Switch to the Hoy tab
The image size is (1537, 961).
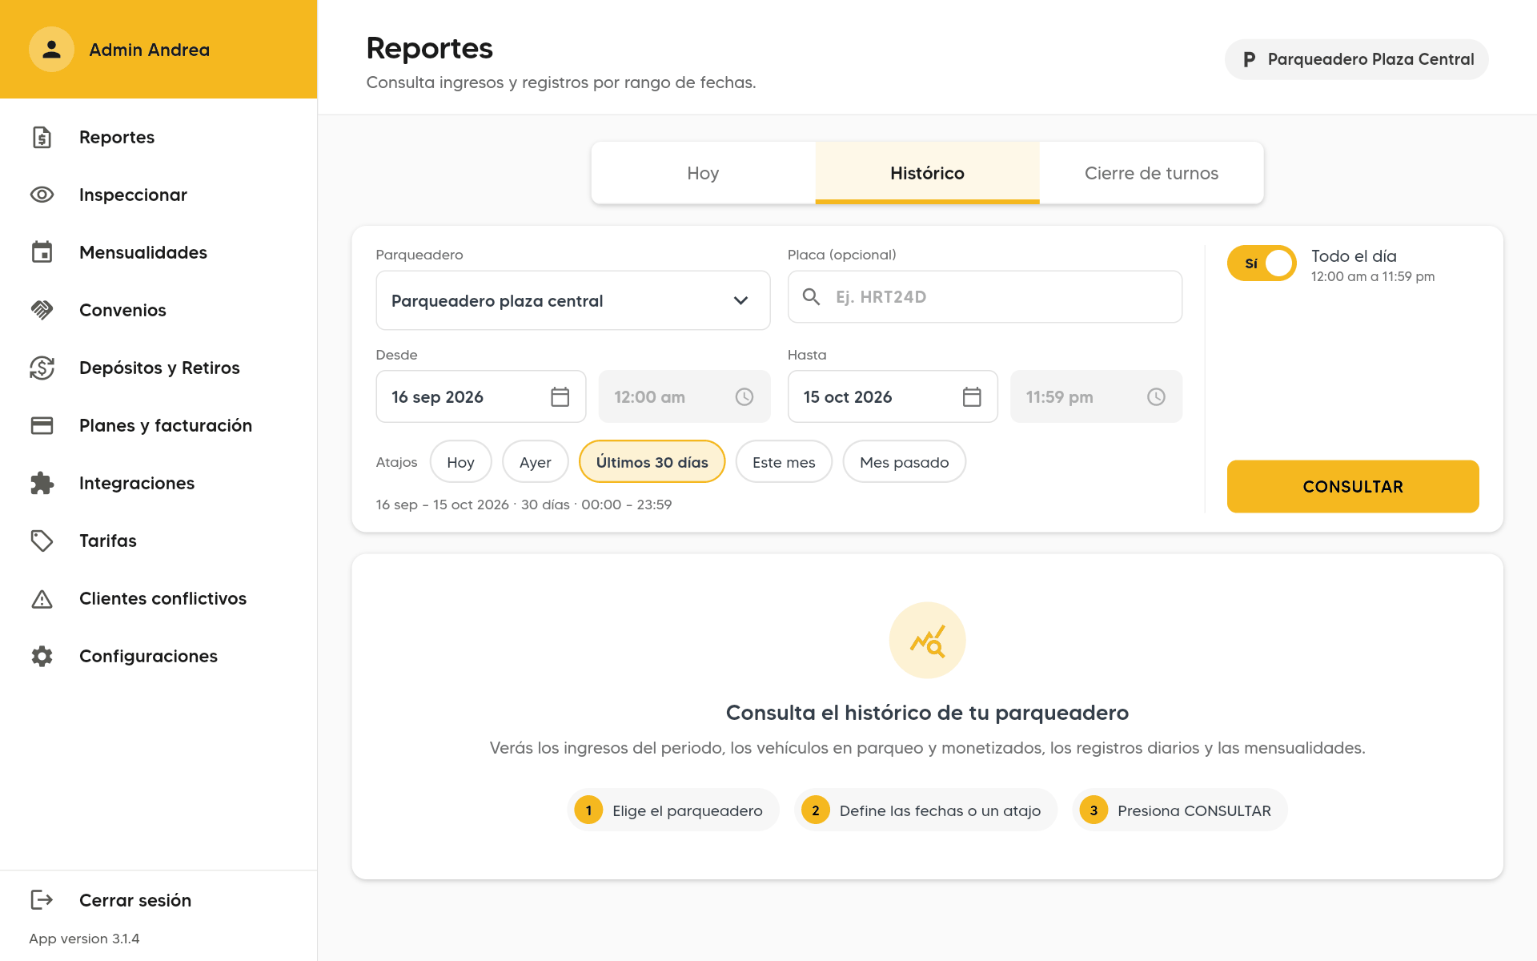(703, 173)
